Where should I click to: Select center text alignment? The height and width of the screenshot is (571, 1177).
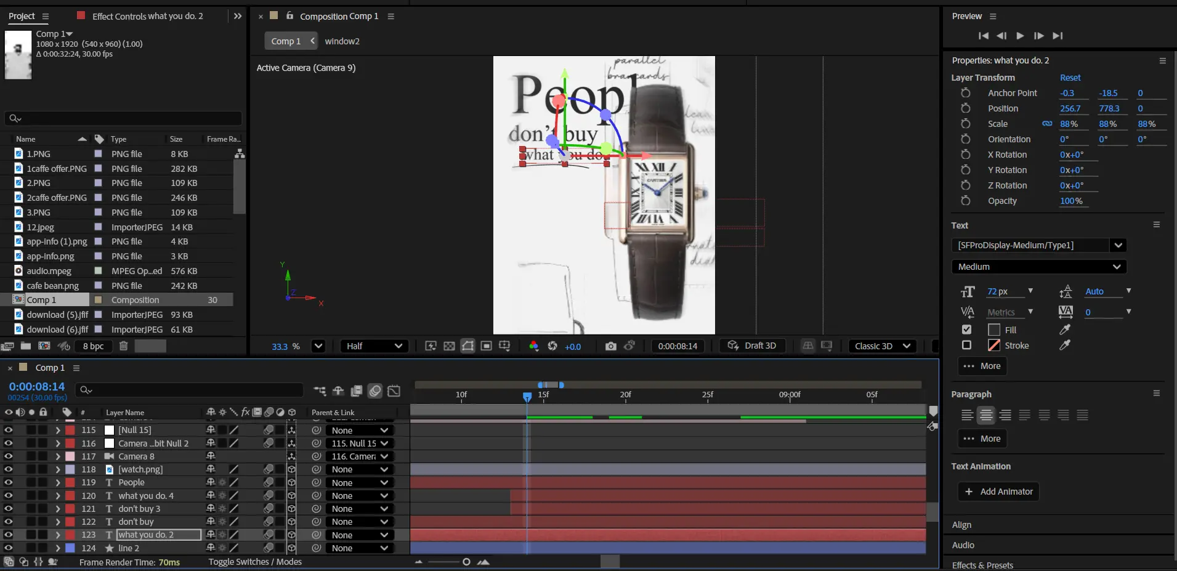point(986,415)
